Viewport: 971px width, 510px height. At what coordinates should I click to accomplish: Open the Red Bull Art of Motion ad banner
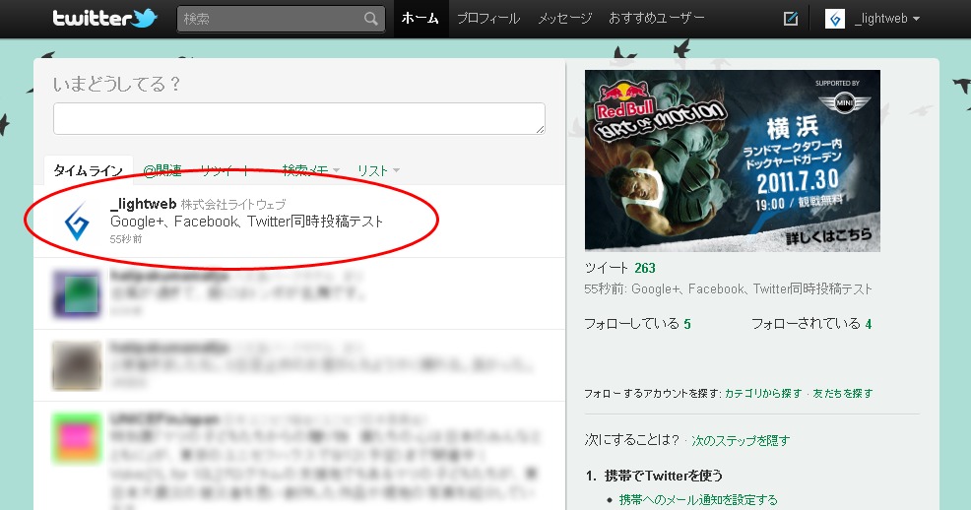[x=733, y=160]
